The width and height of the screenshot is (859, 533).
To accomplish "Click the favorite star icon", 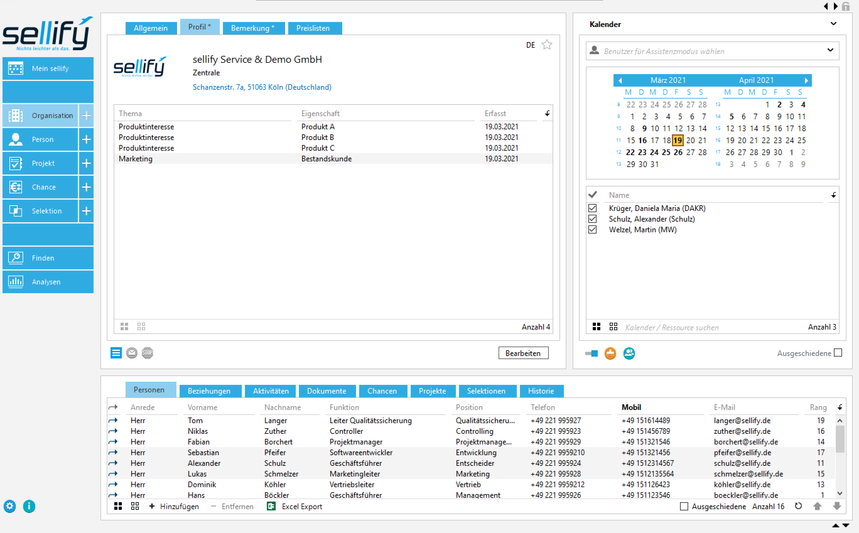I will [547, 45].
